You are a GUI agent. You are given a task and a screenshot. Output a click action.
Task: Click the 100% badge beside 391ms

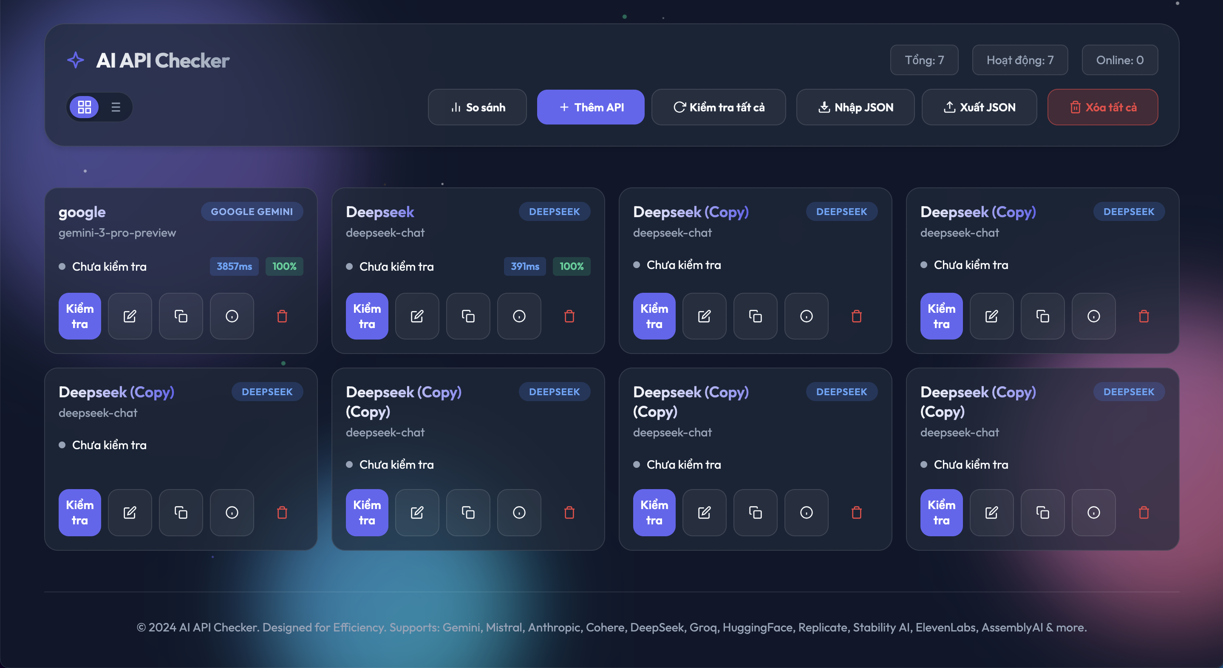coord(571,266)
